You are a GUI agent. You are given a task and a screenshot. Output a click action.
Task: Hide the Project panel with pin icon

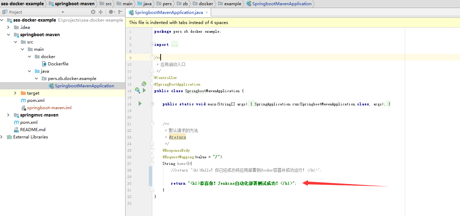pos(120,12)
